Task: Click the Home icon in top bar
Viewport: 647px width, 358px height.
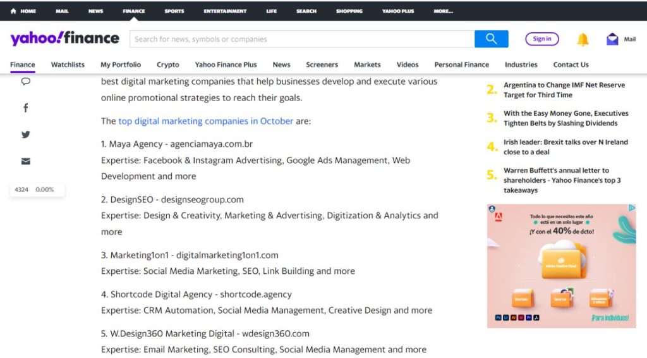Action: point(13,11)
